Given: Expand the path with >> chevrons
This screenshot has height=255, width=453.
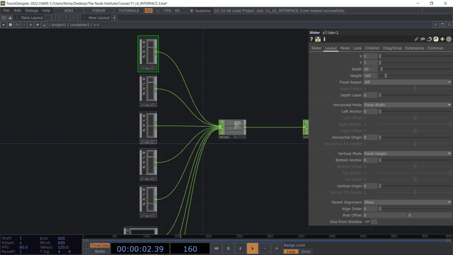Looking at the screenshot, I should pyautogui.click(x=96, y=25).
